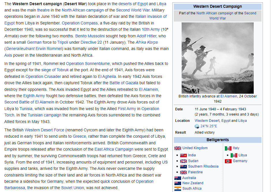Click the South Africa flag icon
The image size is (271, 192).
pos(178,189)
